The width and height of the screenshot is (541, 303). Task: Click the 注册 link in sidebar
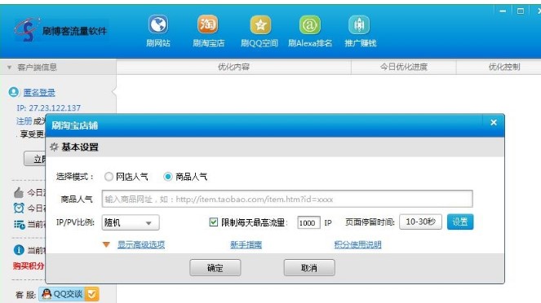[x=24, y=121]
